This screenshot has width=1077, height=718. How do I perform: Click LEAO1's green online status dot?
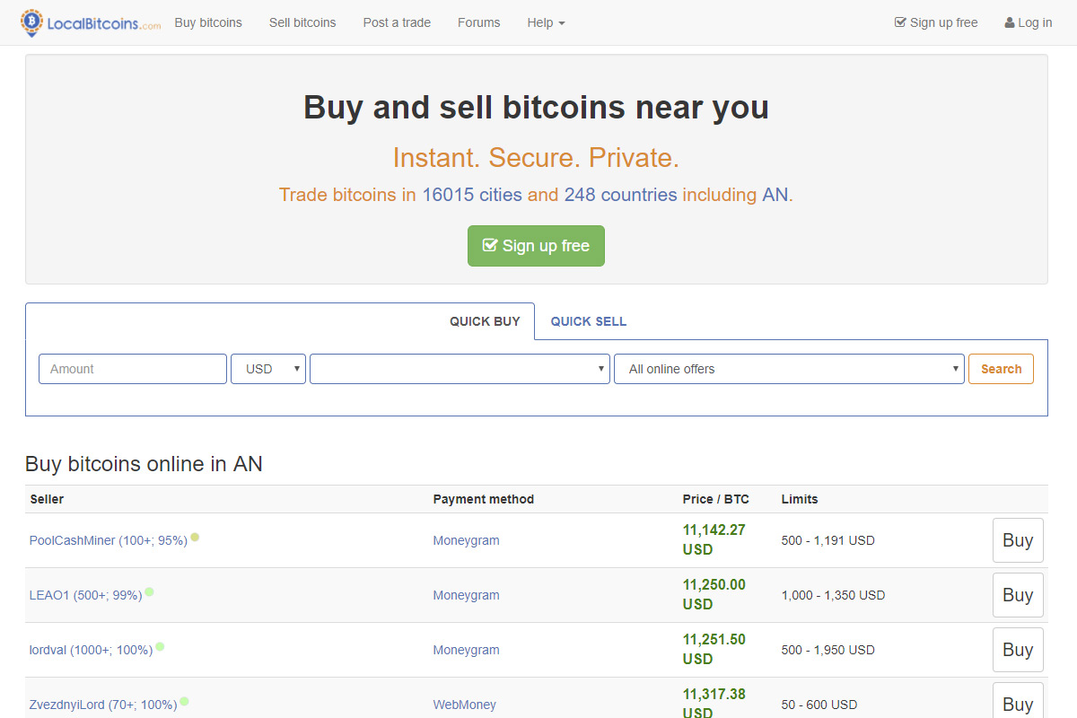pos(149,592)
